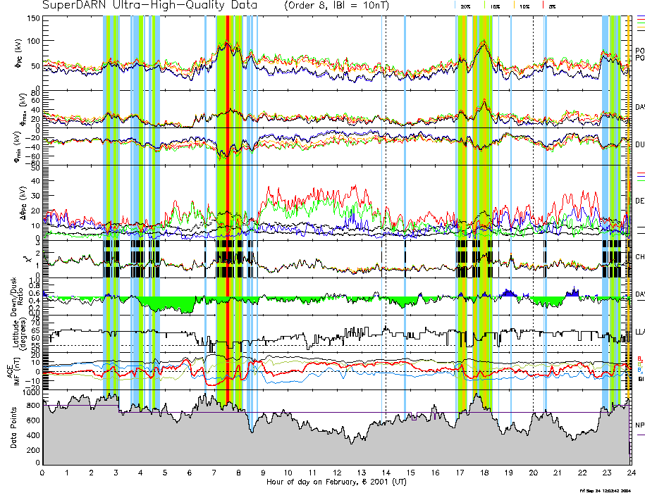Click the hour 12 tick label on x-axis
The height and width of the screenshot is (493, 645).
click(x=336, y=473)
